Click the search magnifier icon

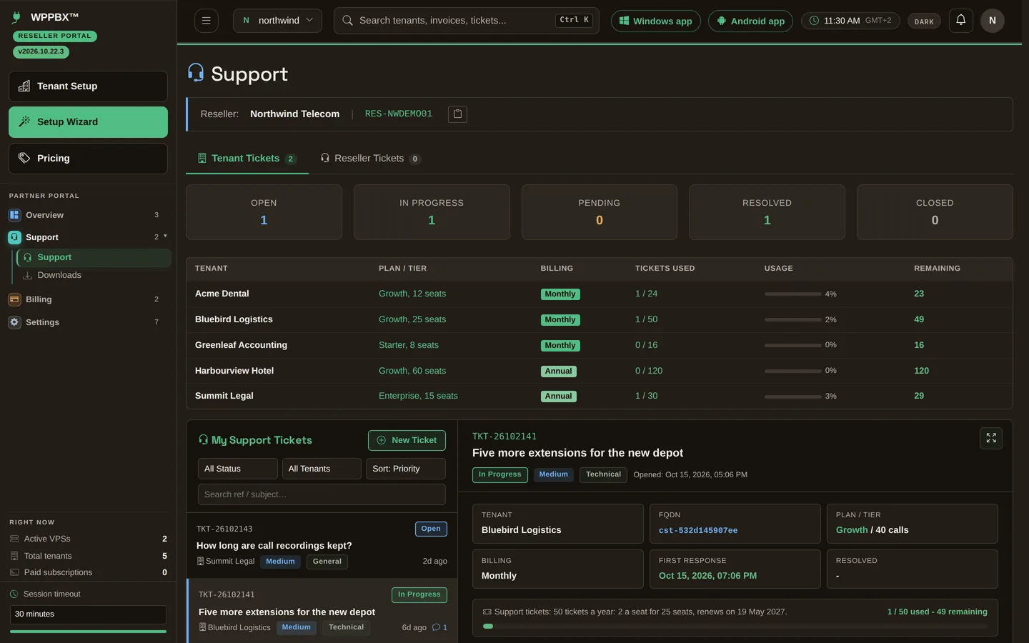[347, 21]
